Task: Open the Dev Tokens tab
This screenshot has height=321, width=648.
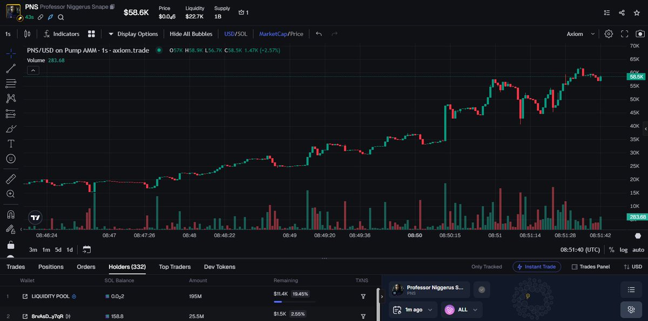Action: pos(220,267)
